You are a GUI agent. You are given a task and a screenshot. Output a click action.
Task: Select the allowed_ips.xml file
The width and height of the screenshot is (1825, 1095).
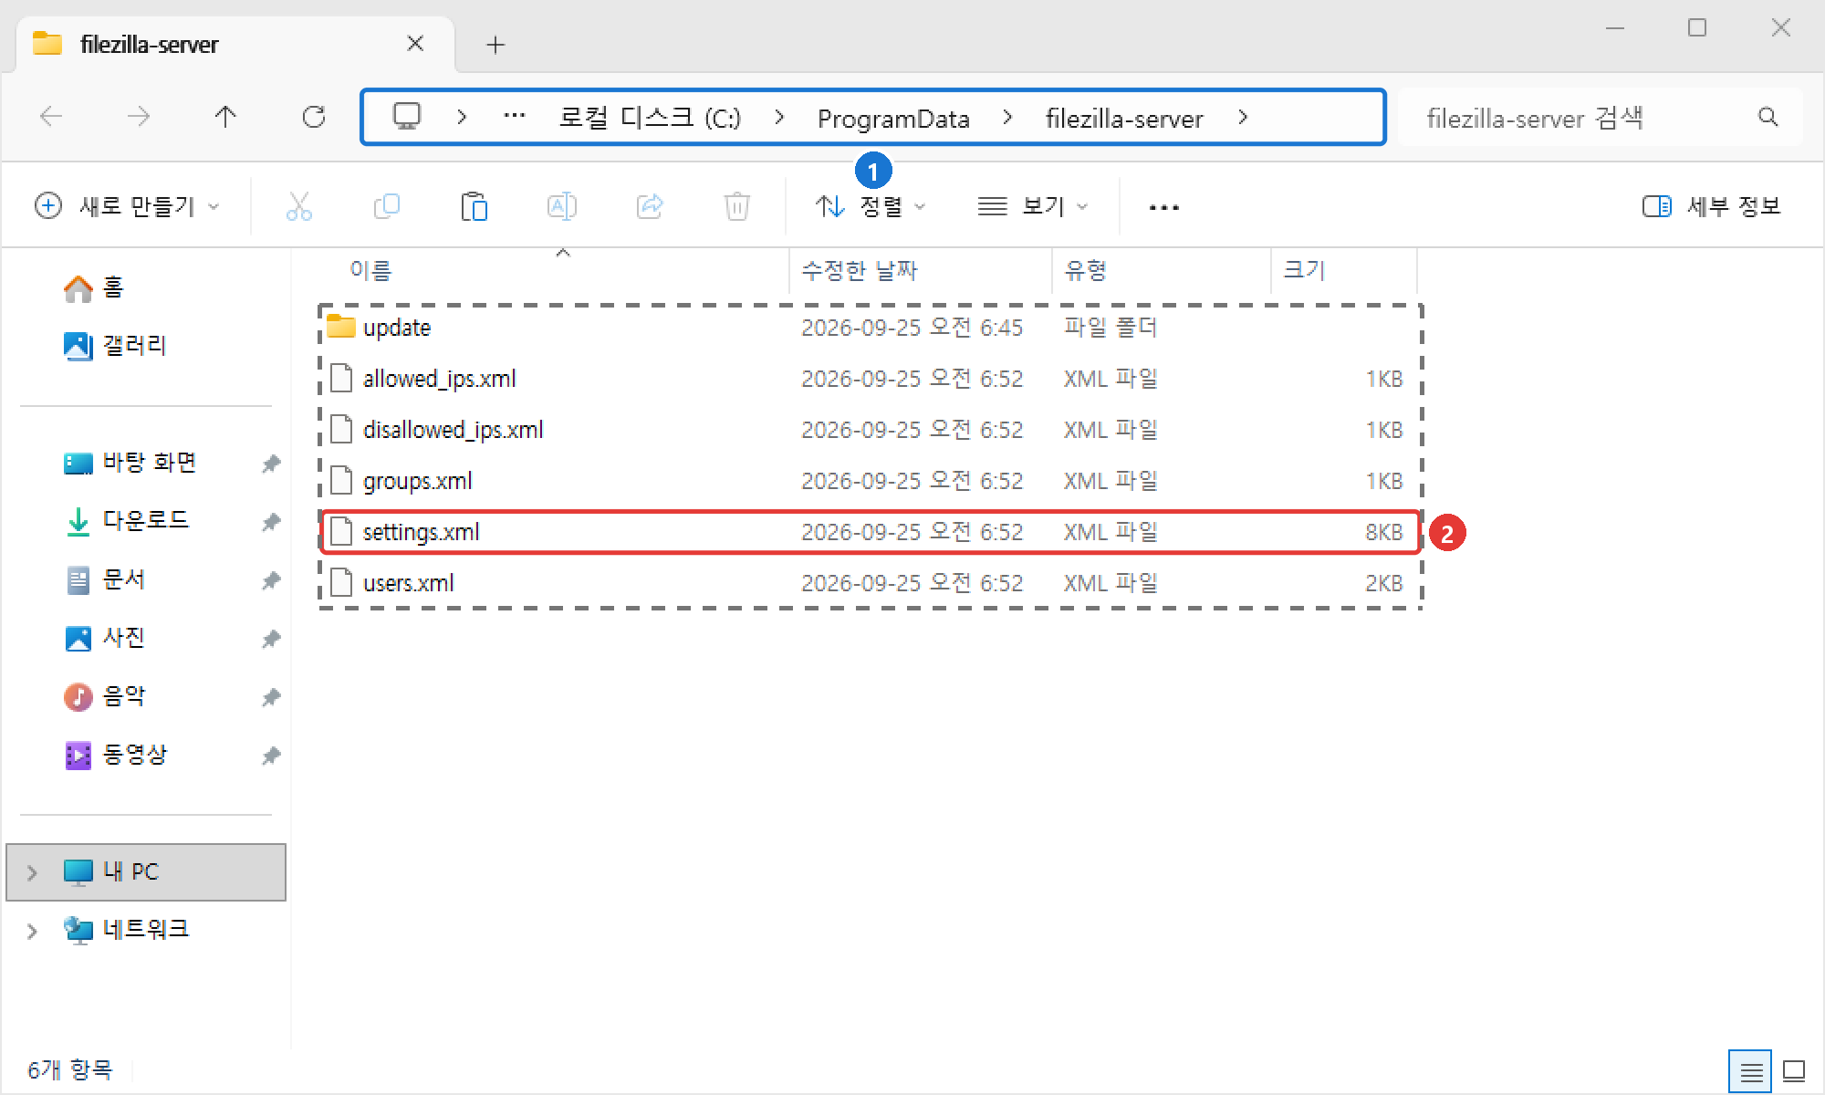[871, 379]
